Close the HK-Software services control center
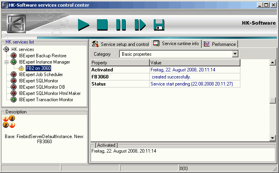279x173 pixels. tap(273, 5)
